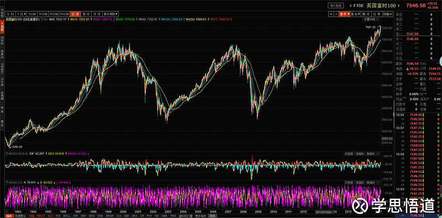This screenshot has height=218, width=442.
Task: Select the 5分钟 period
Action: (32, 14)
